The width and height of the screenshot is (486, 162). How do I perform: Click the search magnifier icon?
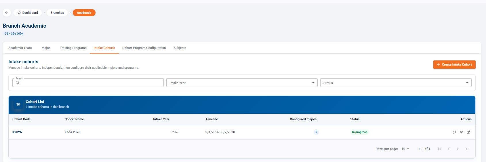(18, 83)
